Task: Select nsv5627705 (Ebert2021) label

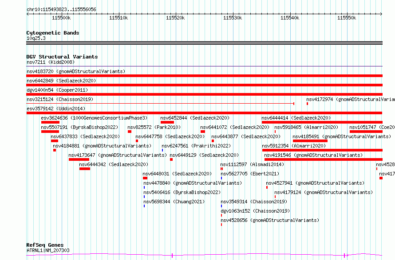Action: tap(250, 174)
